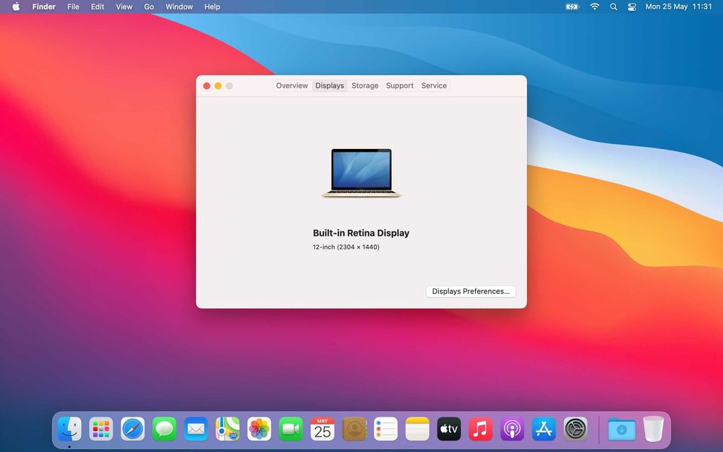Open Reminders app in the Dock
Screen dimensions: 723x452
coord(386,429)
